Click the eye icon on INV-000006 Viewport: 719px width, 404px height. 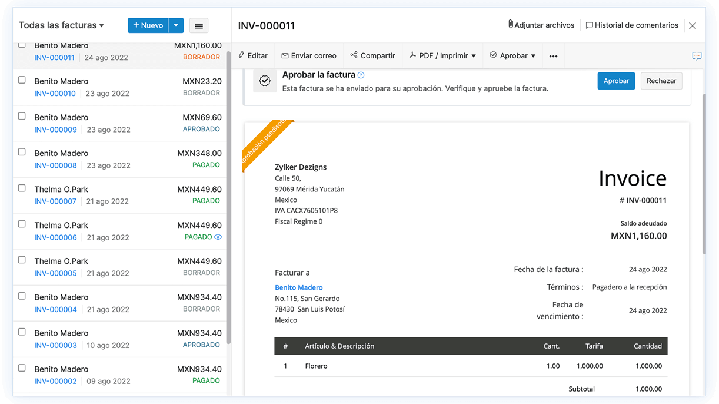[x=218, y=237]
